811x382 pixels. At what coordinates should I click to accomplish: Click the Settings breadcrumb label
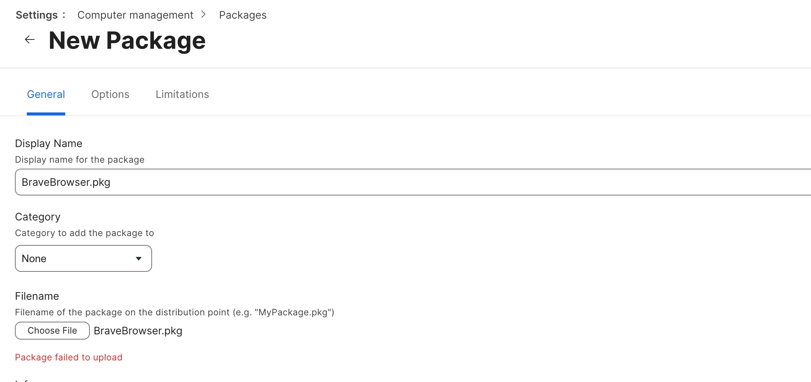37,15
